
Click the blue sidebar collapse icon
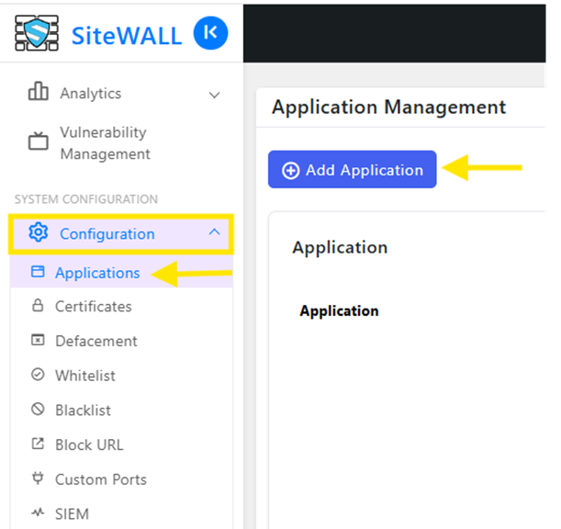(x=210, y=33)
